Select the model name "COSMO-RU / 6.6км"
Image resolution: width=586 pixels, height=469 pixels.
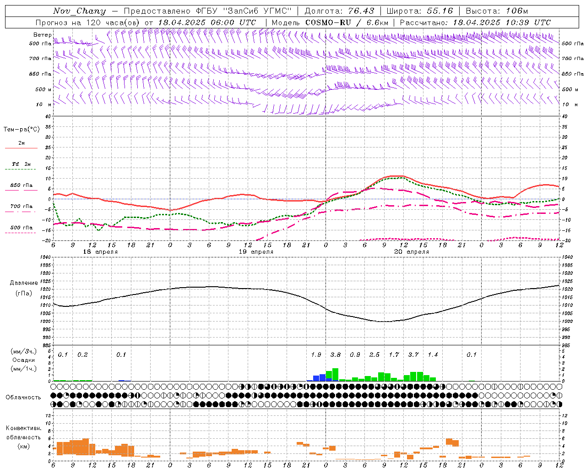coord(347,22)
